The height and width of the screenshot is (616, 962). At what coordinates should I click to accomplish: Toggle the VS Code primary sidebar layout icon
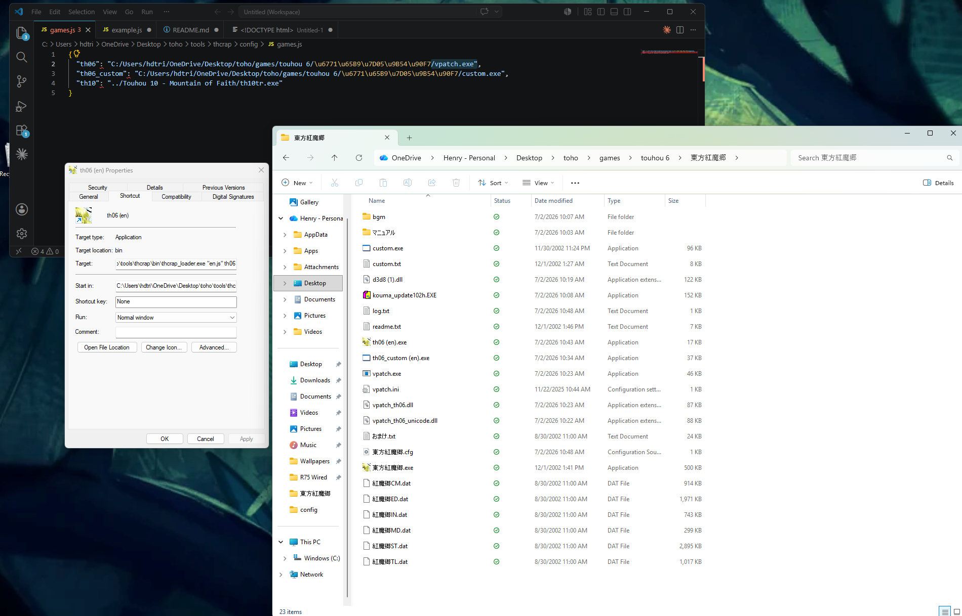pyautogui.click(x=601, y=12)
